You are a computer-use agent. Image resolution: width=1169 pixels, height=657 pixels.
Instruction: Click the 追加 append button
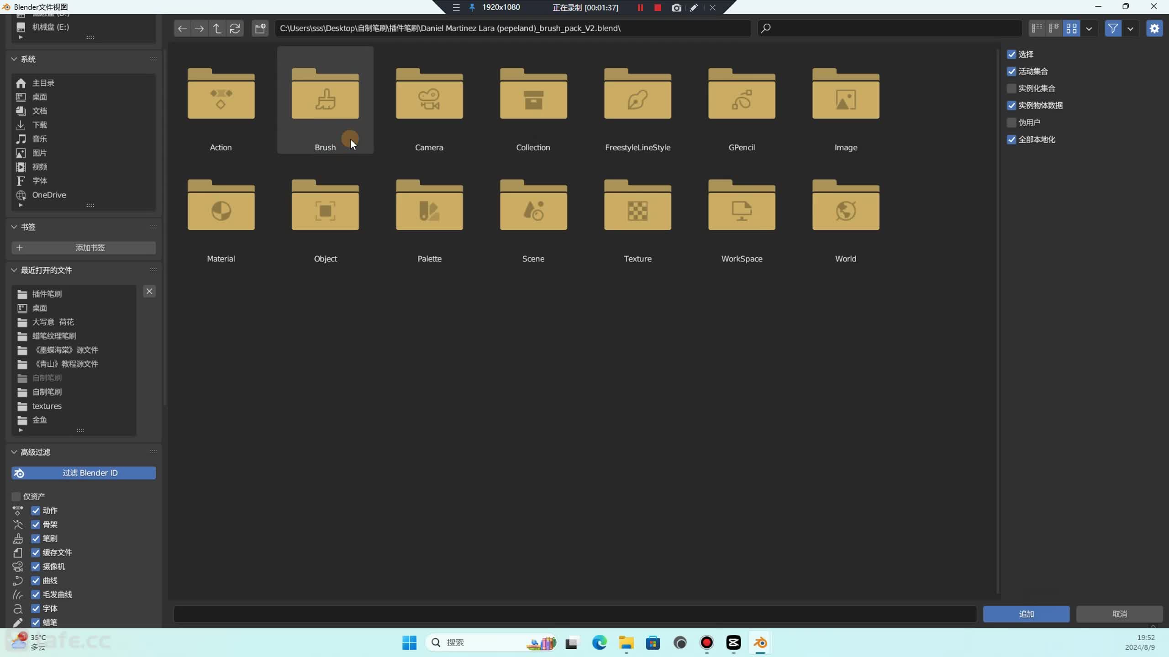click(x=1026, y=614)
